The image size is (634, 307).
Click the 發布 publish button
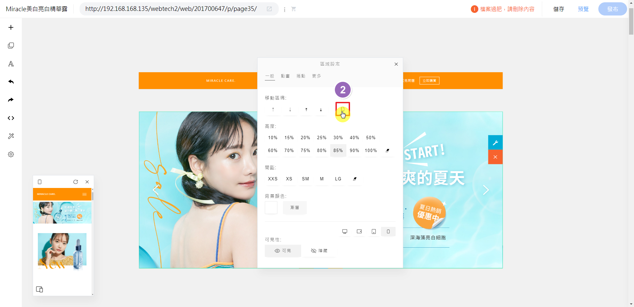point(612,9)
